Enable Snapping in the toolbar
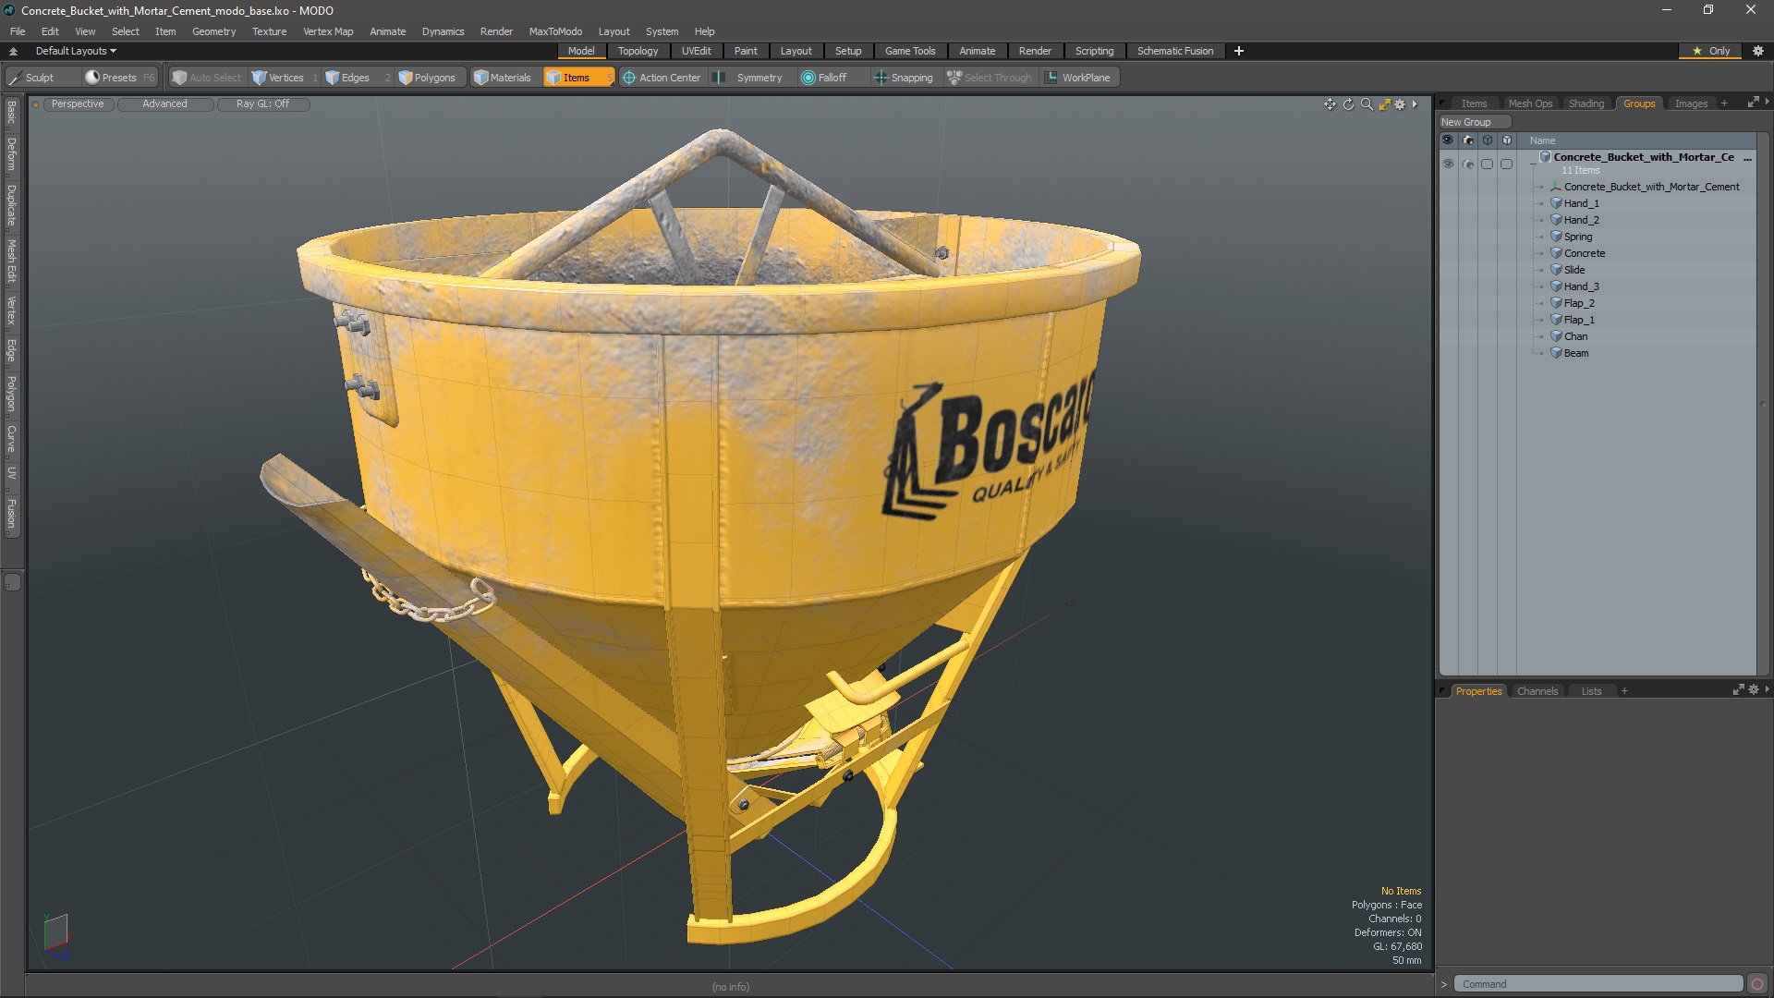The width and height of the screenshot is (1774, 998). pos(904,78)
